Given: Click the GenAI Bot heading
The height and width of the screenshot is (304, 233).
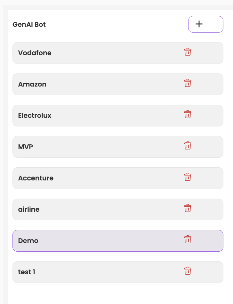Looking at the screenshot, I should click(29, 25).
